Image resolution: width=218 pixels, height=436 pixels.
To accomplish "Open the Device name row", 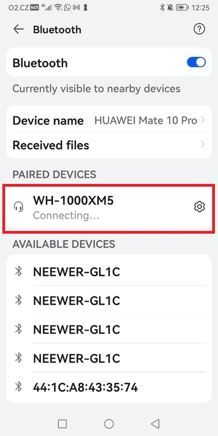I will [109, 120].
